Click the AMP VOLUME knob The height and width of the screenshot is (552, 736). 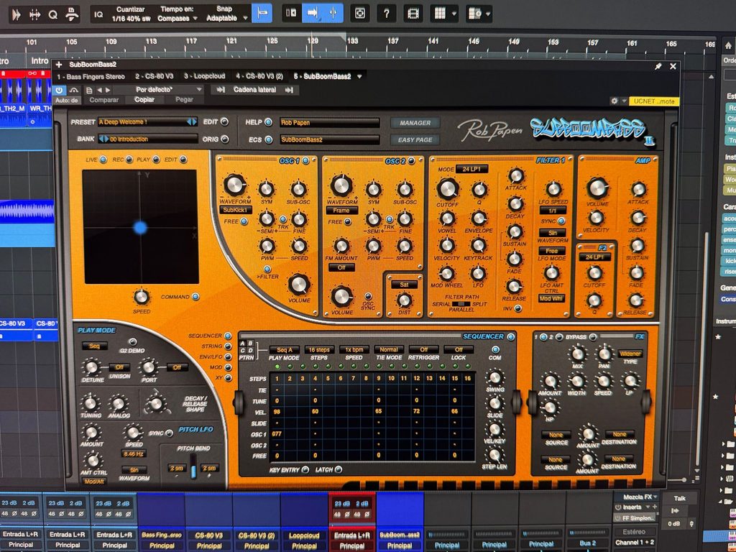pos(597,188)
